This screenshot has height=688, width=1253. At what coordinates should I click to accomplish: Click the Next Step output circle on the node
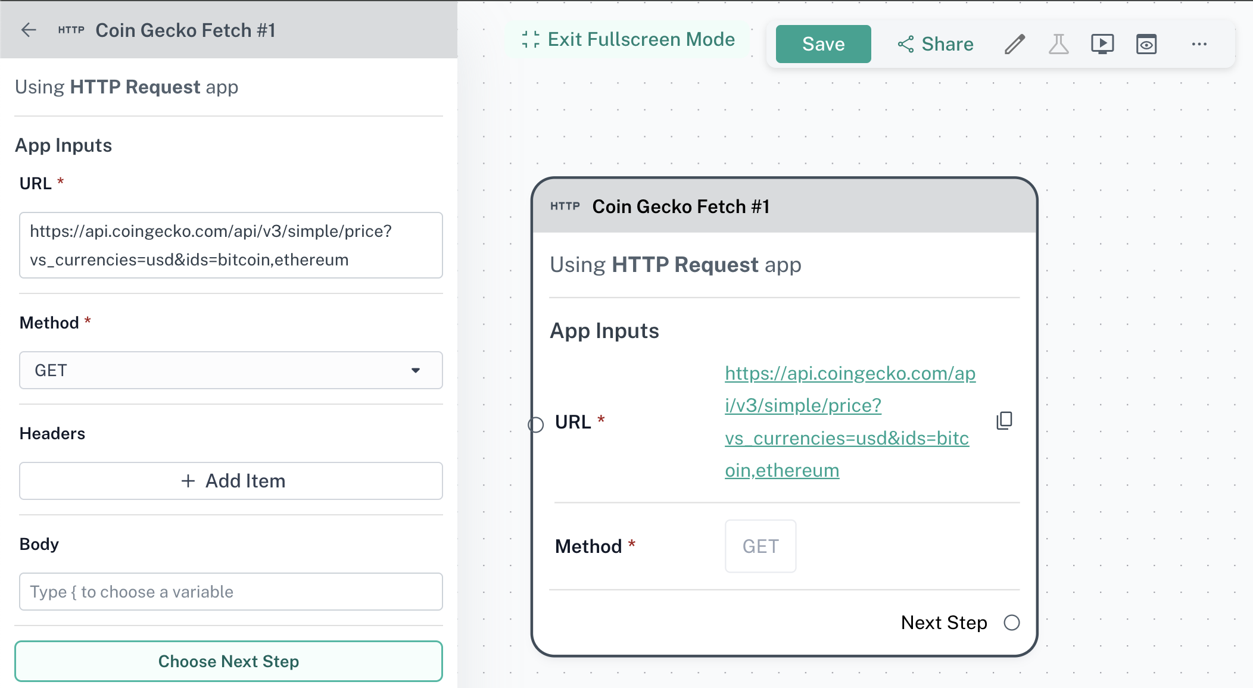[1012, 623]
